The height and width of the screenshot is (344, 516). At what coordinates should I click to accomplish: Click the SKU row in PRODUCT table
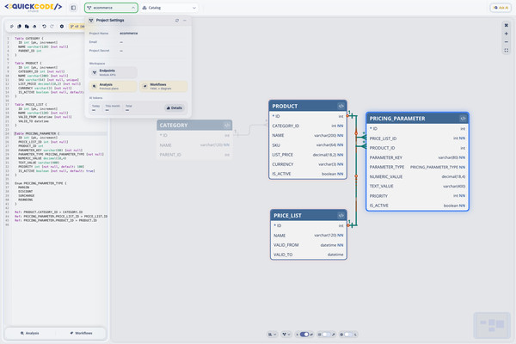tap(308, 145)
